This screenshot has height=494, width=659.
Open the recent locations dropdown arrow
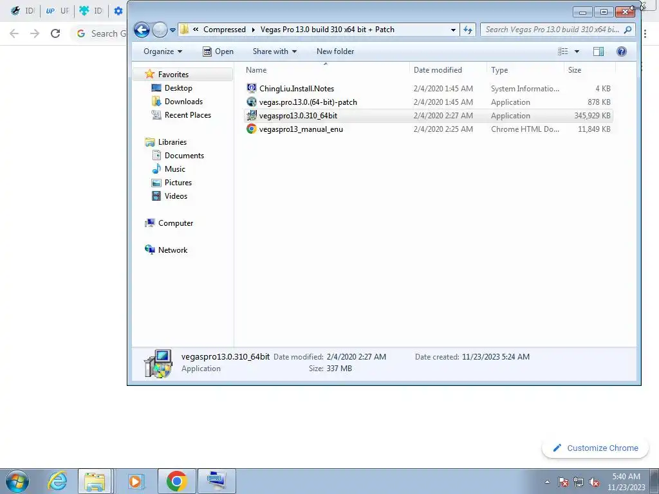click(172, 30)
